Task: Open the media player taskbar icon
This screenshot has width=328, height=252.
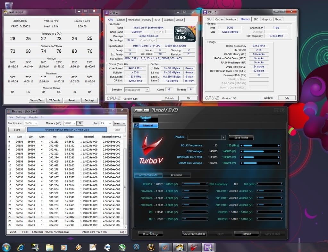Action: click(x=64, y=248)
